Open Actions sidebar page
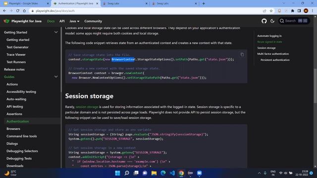Screen dimensions: 317x178 (12, 84)
